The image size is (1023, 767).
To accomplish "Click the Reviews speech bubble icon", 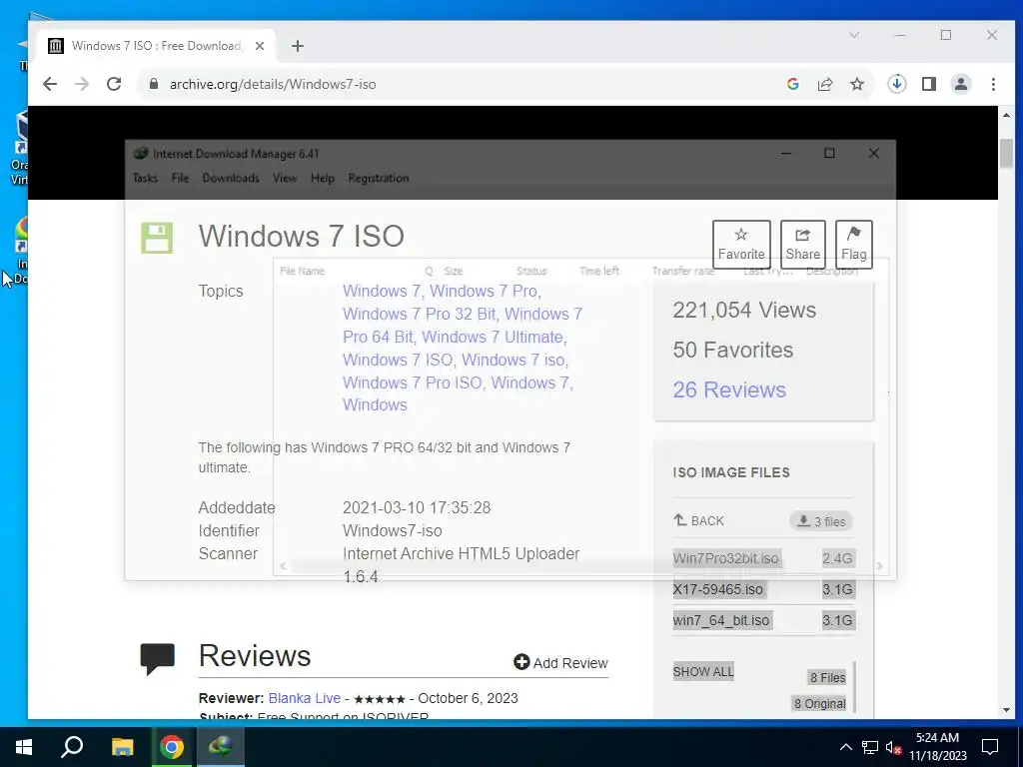I will pyautogui.click(x=157, y=659).
